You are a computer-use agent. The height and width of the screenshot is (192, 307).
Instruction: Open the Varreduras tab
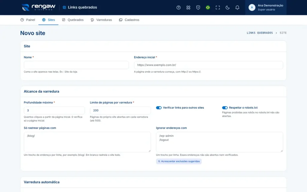(x=101, y=20)
